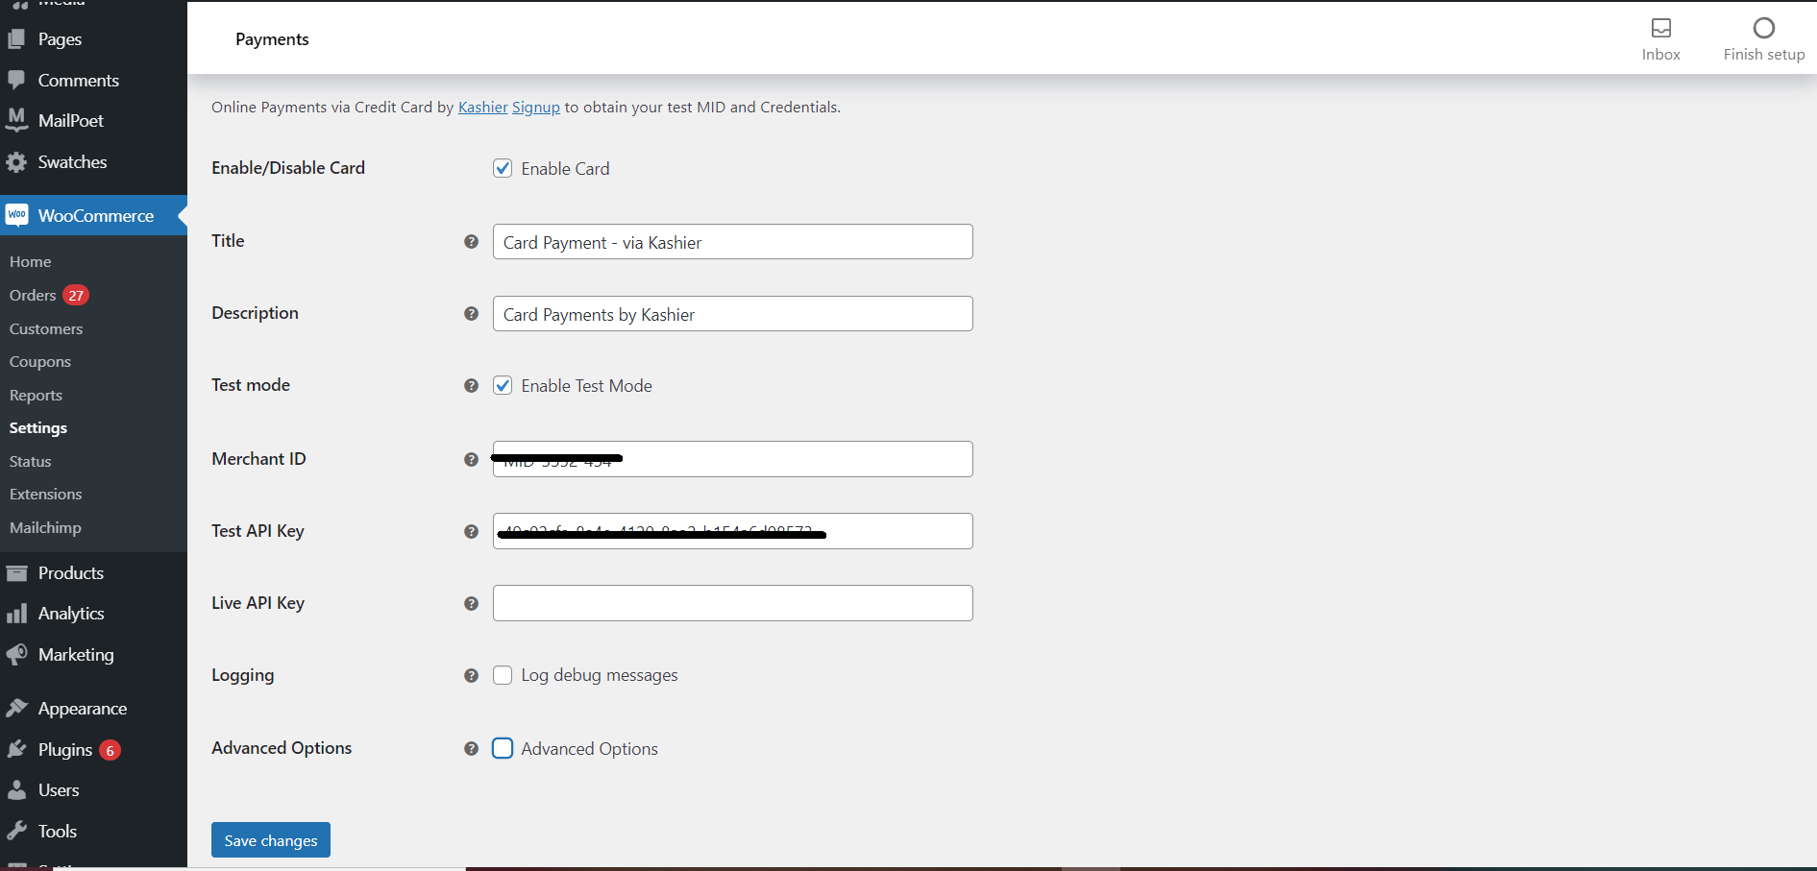This screenshot has width=1817, height=871.
Task: Click help tooltip icon beside Test API Key
Action: point(471,532)
